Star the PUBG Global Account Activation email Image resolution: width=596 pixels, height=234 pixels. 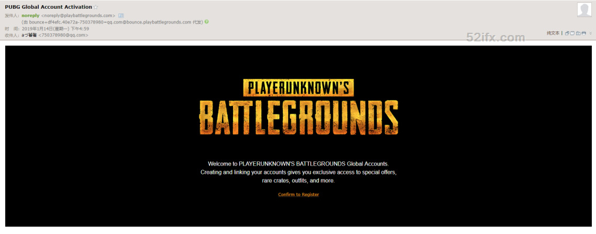[96, 7]
